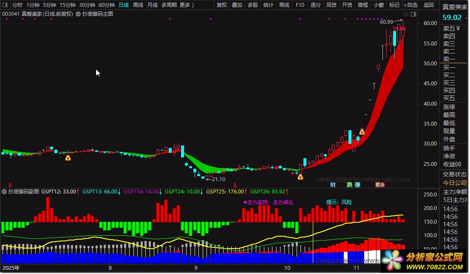Switch to 30分钟 period
Image resolution: width=470 pixels, height=274 pixels.
coord(87,5)
